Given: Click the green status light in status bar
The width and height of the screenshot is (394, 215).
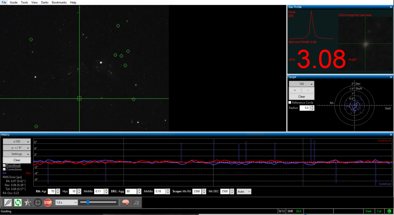Looking at the screenshot, I should pos(389,211).
